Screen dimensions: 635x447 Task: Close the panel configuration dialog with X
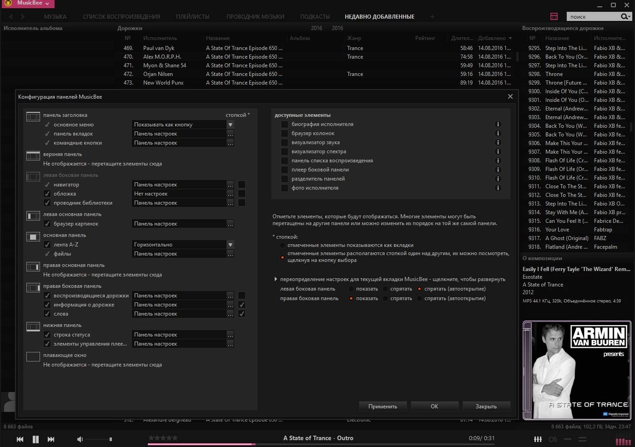click(x=510, y=96)
